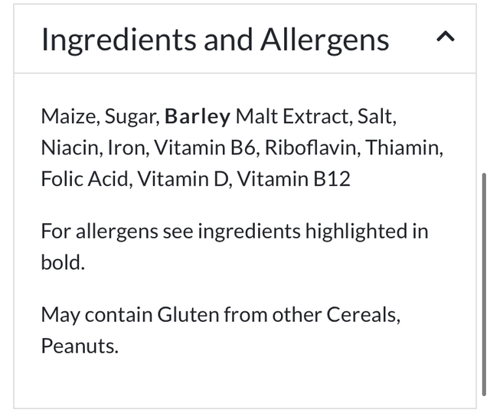Click the word Thiamin
This screenshot has width=490, height=419.
pyautogui.click(x=403, y=148)
